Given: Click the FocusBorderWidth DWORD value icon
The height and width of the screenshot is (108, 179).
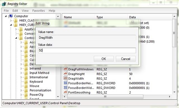Looking at the screenshot, I should 65,88.
